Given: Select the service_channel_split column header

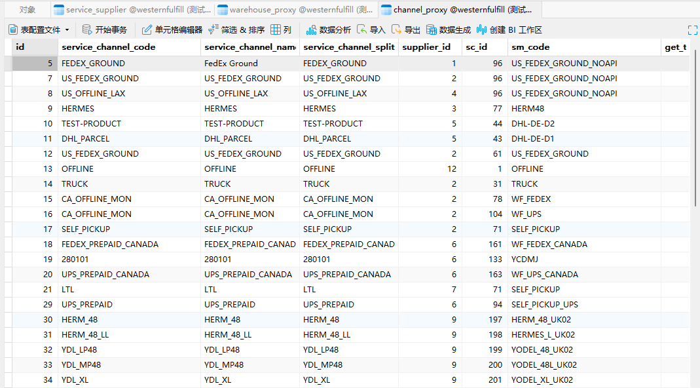Looking at the screenshot, I should (348, 47).
